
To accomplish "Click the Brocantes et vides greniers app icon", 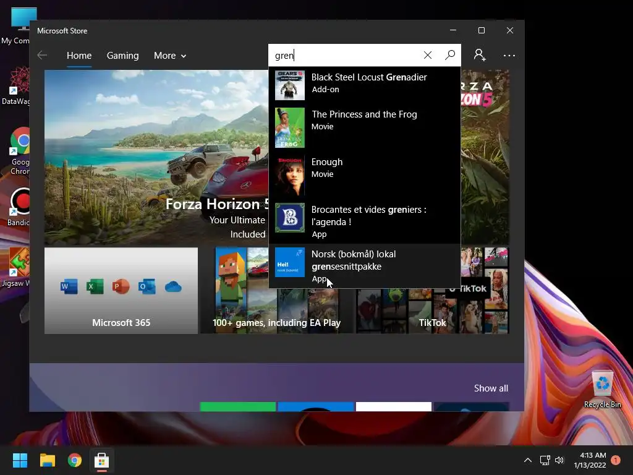I will [290, 218].
